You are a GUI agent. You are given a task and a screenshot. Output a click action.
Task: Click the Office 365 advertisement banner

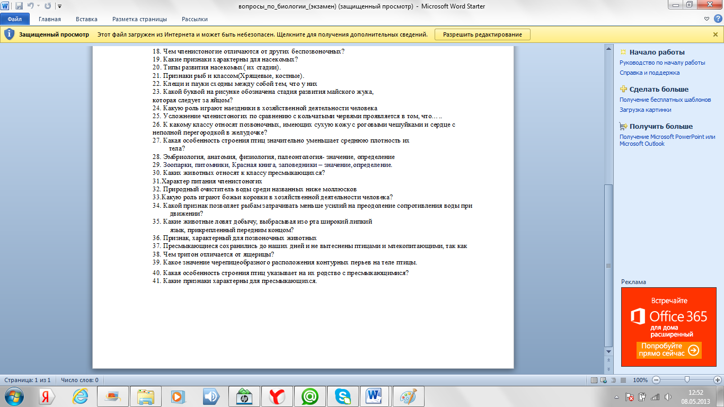[x=668, y=326]
